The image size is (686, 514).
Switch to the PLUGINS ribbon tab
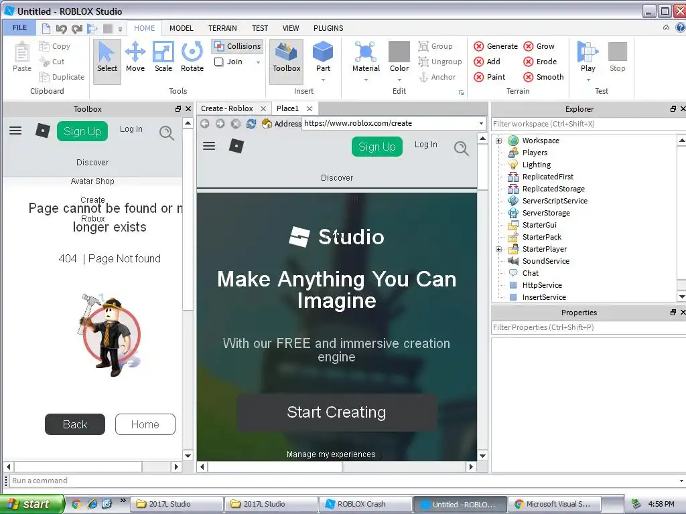(x=328, y=28)
